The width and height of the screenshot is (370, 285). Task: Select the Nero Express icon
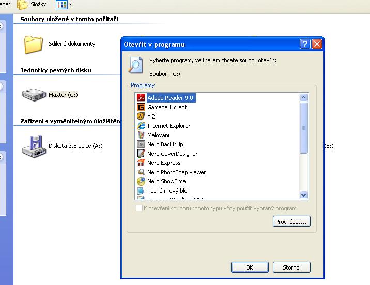(x=141, y=163)
